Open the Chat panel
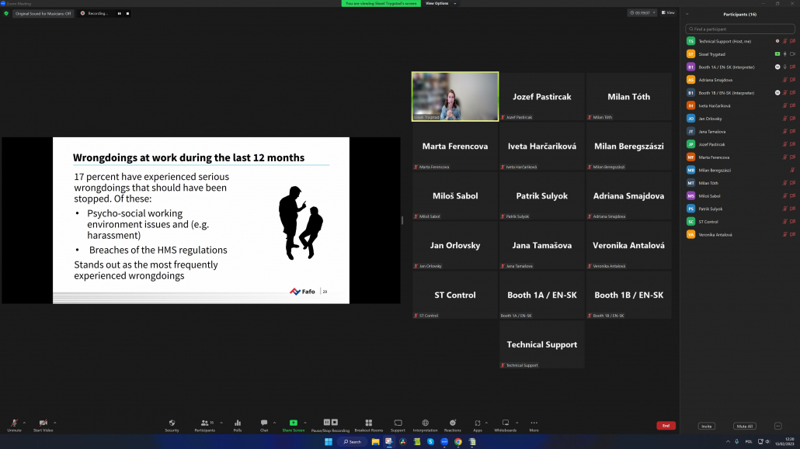The width and height of the screenshot is (800, 449). coord(264,424)
